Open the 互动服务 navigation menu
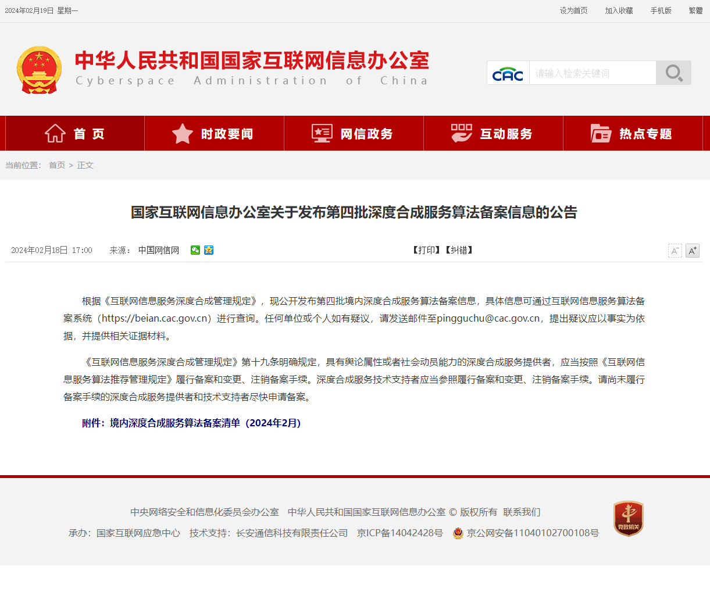 click(493, 134)
